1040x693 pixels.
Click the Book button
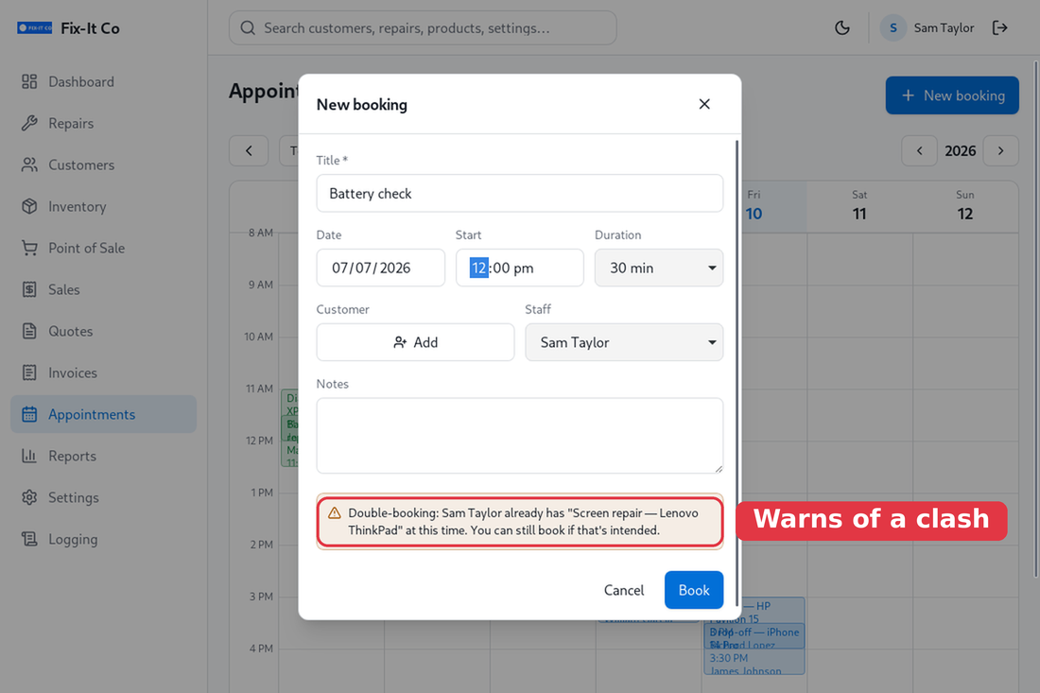click(694, 590)
